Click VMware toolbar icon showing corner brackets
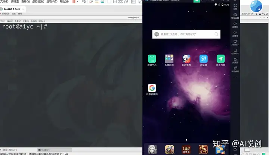The width and height of the screenshot is (269, 155). [x=120, y=1]
